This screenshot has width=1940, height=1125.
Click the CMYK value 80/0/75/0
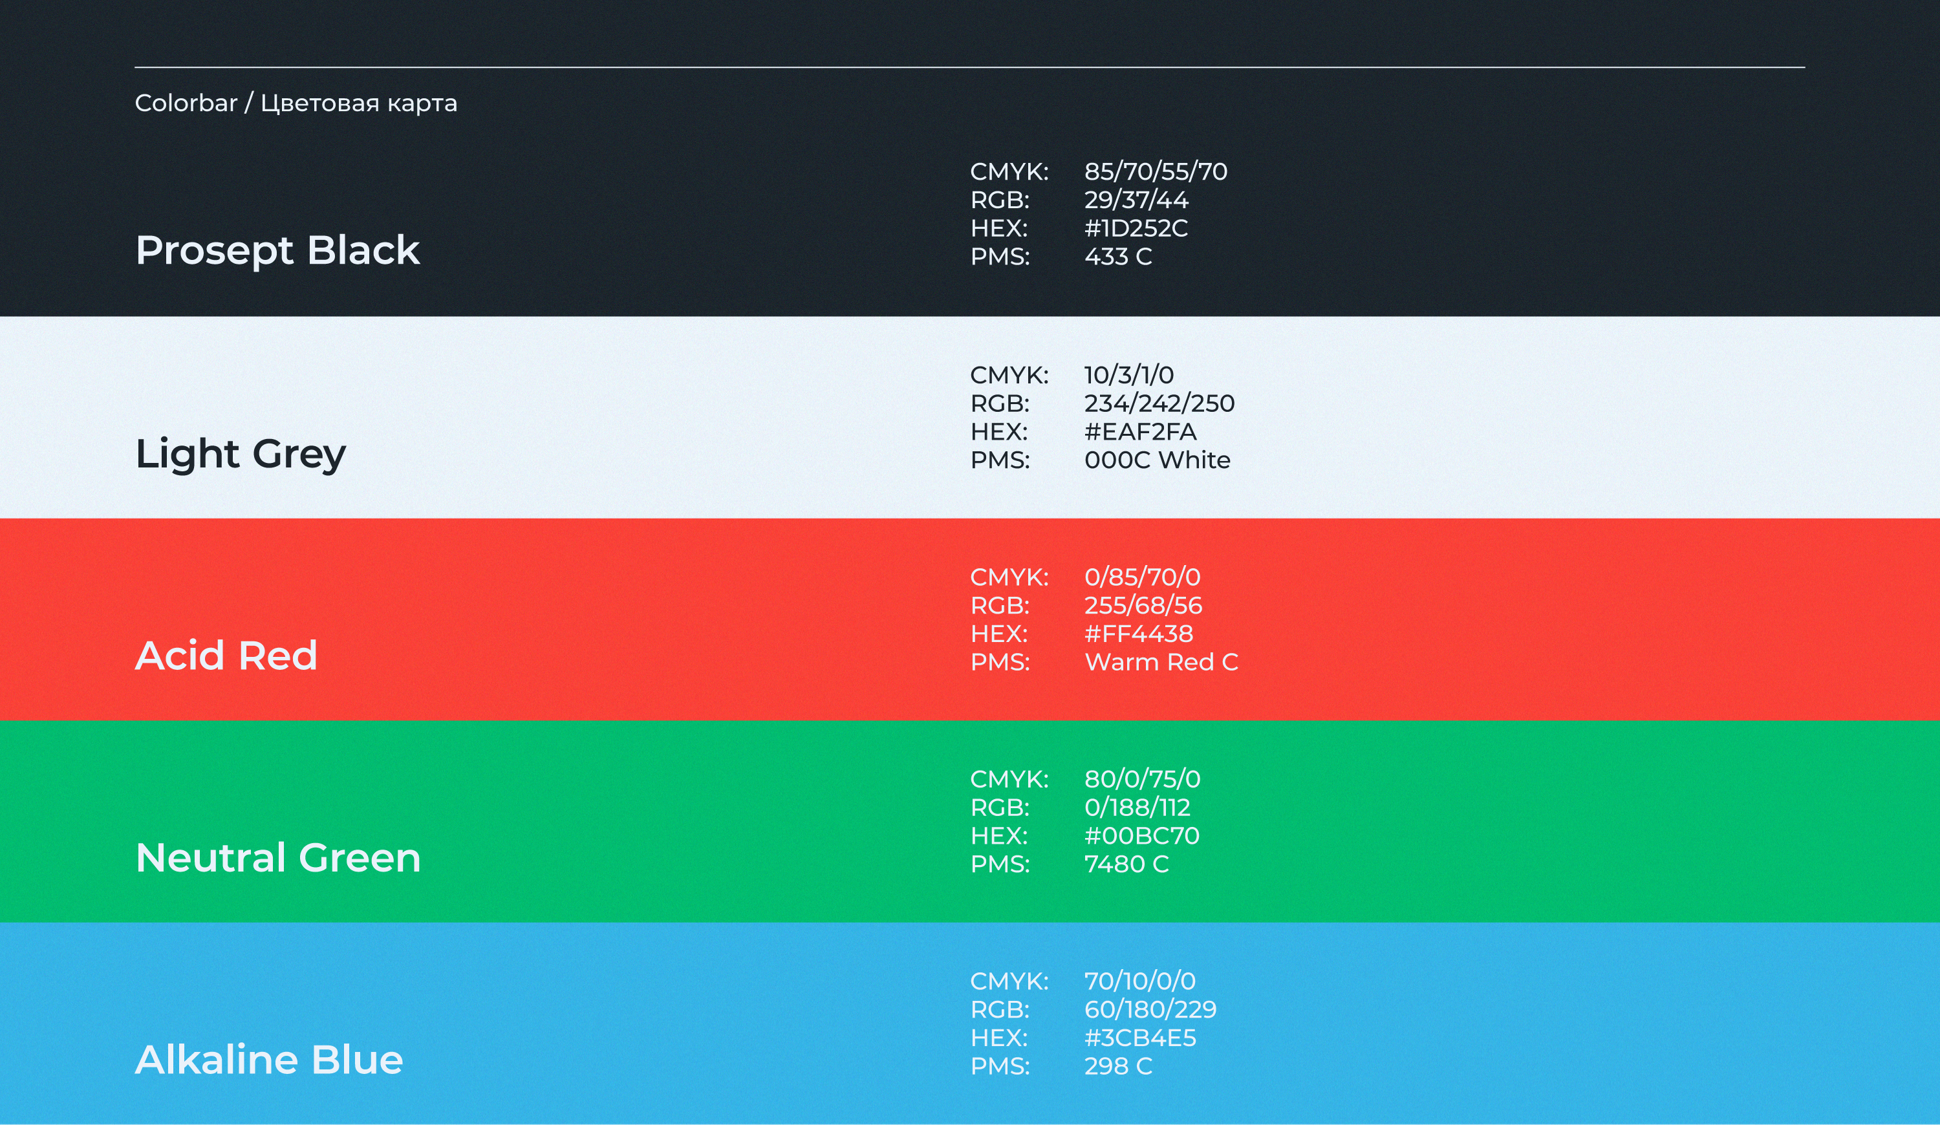(1141, 780)
